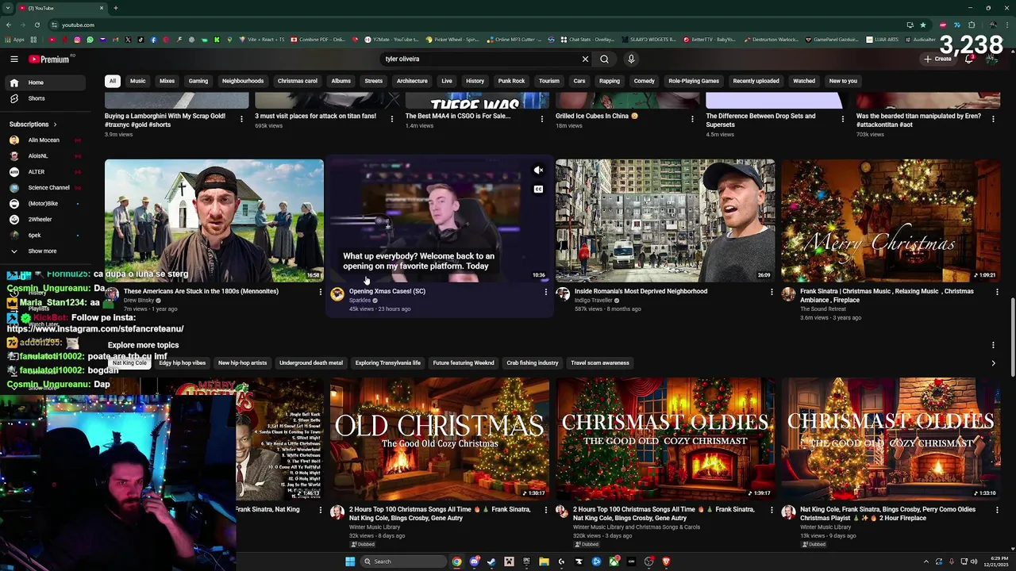This screenshot has height=571, width=1016.
Task: Open Steam from the taskbar
Action: click(x=491, y=561)
